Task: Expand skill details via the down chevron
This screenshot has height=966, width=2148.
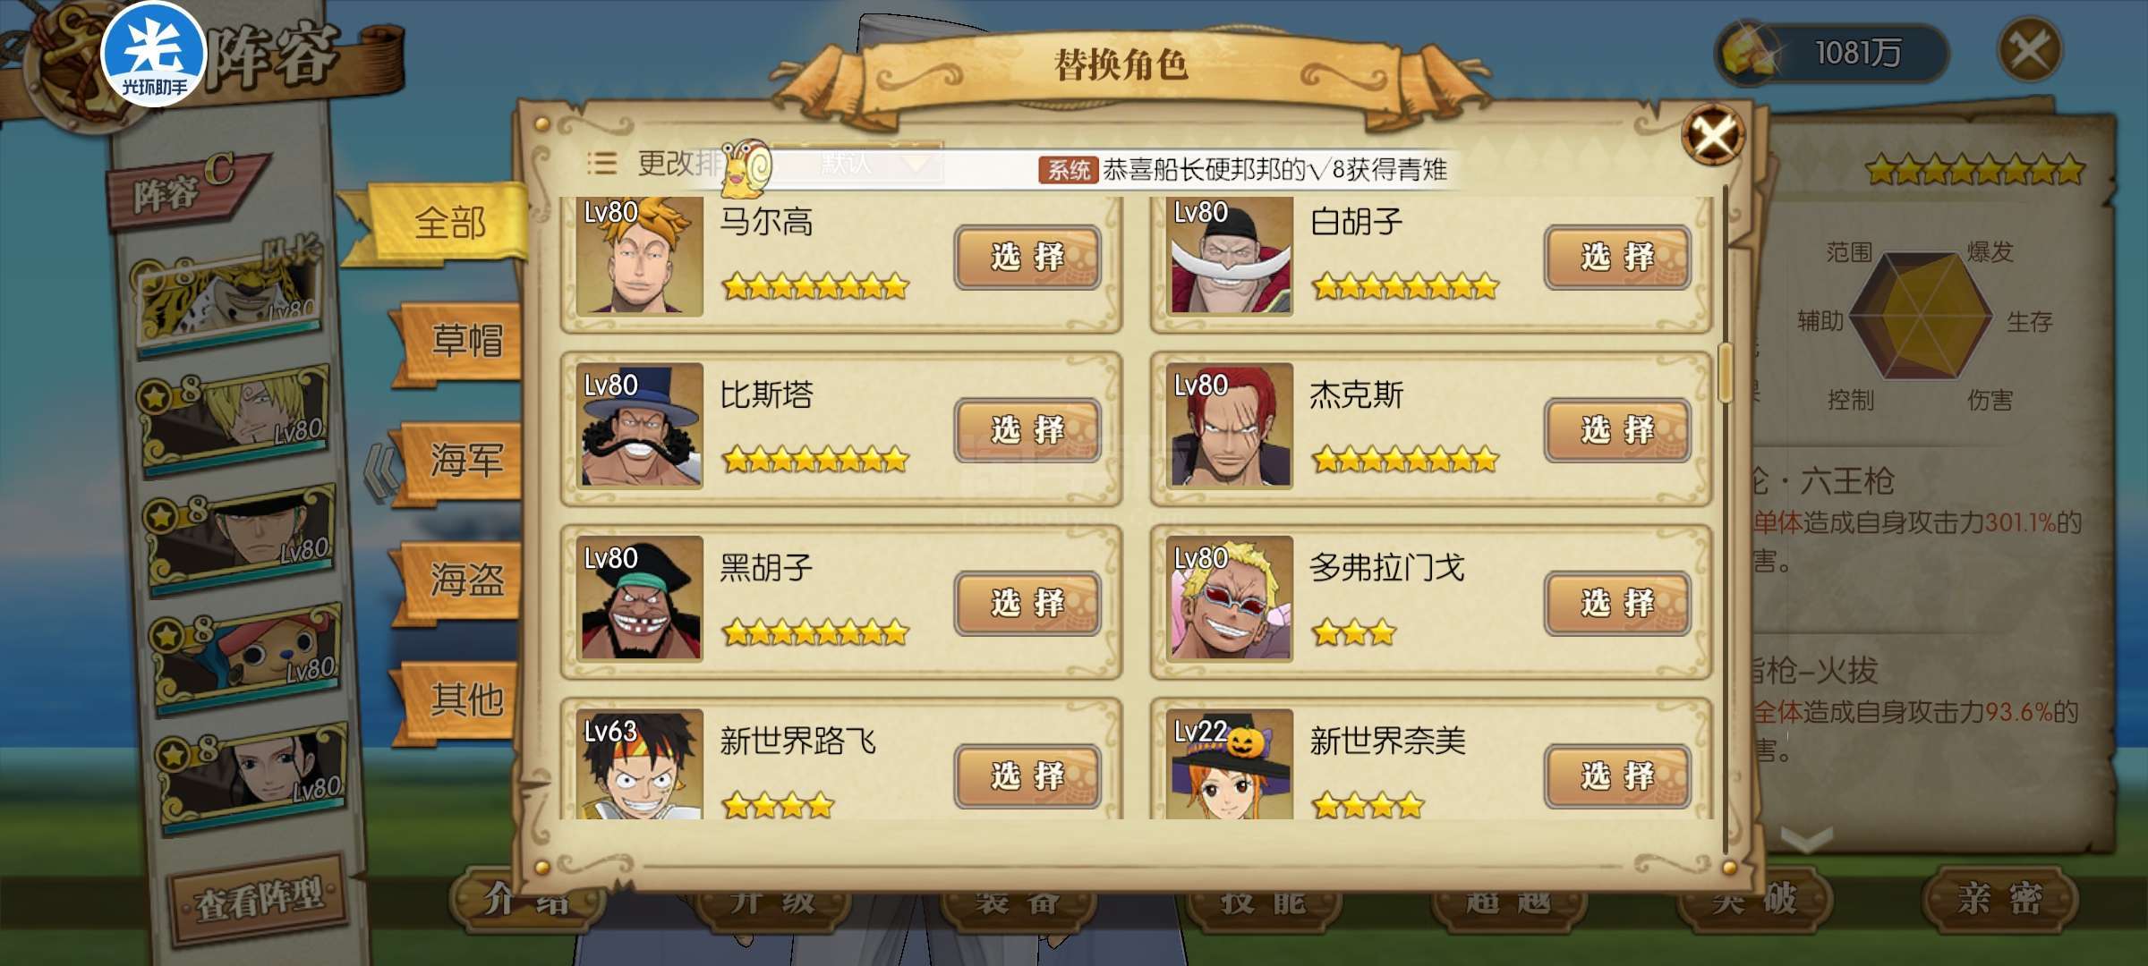Action: pyautogui.click(x=1807, y=839)
